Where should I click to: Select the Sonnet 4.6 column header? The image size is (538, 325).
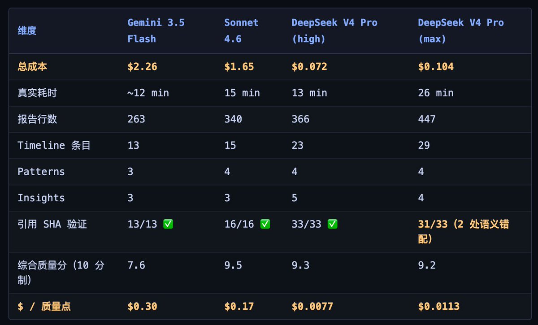coord(242,30)
